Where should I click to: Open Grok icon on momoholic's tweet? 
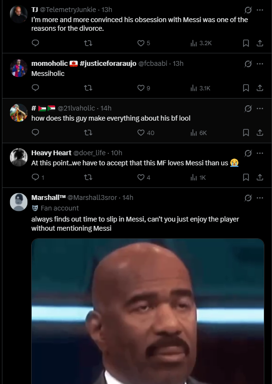point(248,63)
